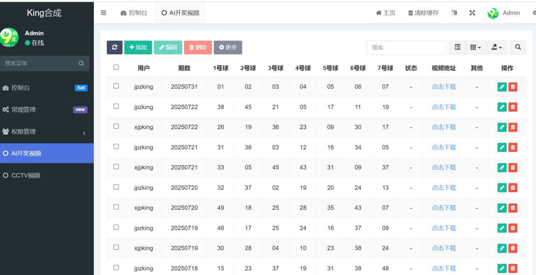Click the language translate icon in the header
Screen dimensions: 536x275
[454, 13]
